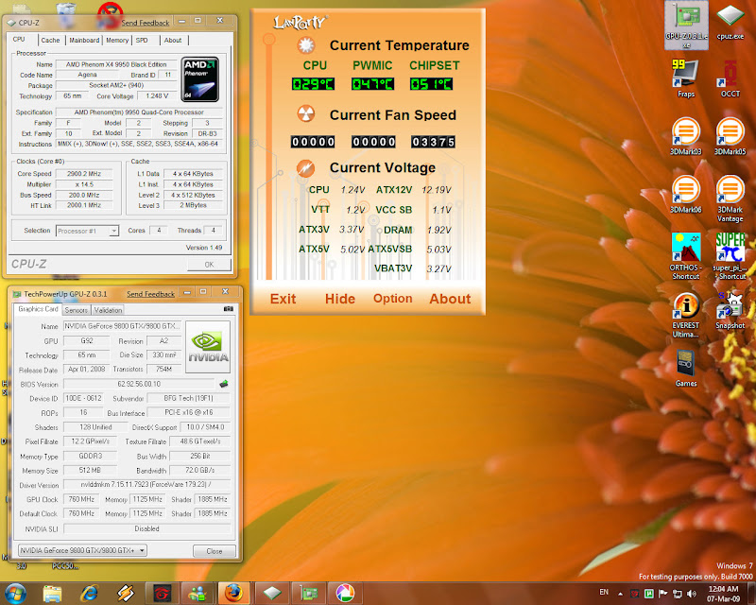This screenshot has width=756, height=605.
Task: Click Send Feedback link in CPU-Z title bar
Action: (x=146, y=23)
